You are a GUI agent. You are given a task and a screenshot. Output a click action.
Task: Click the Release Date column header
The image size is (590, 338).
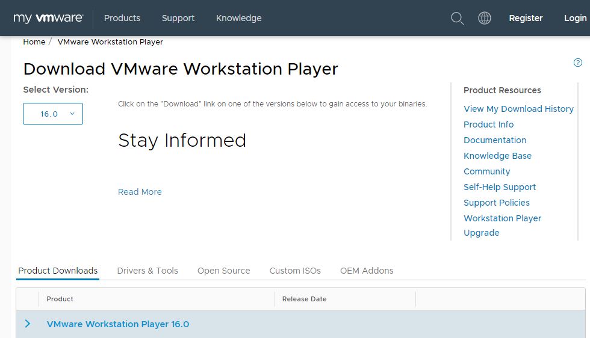(305, 299)
